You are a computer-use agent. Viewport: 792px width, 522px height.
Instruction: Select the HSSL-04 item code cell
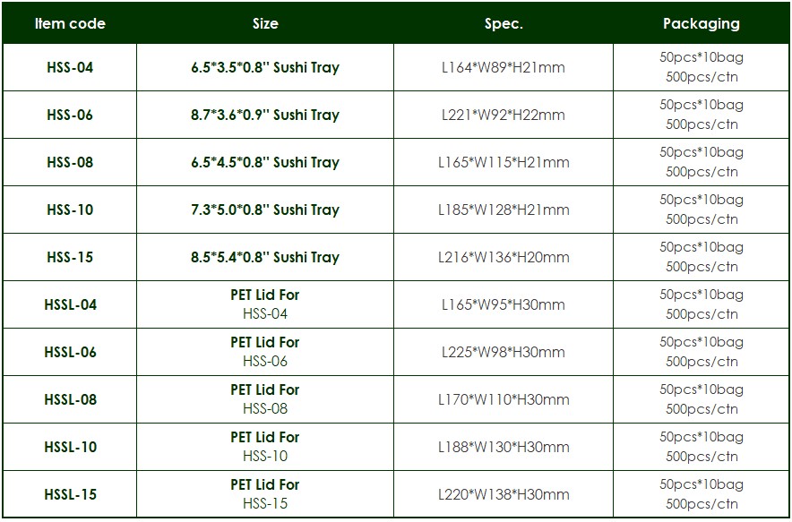pyautogui.click(x=70, y=304)
